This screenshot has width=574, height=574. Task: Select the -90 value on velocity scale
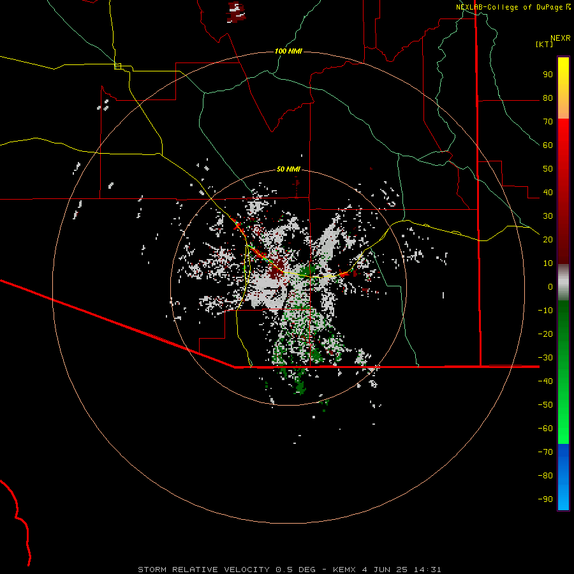pos(545,499)
